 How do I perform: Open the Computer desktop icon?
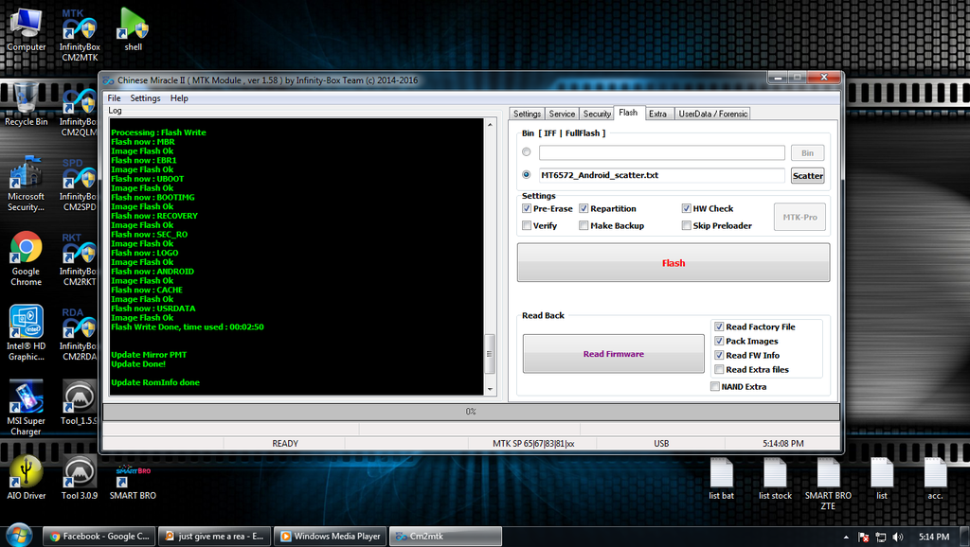(x=26, y=29)
